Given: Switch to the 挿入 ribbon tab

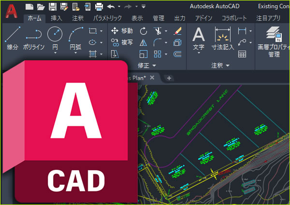Looking at the screenshot, I should [x=57, y=18].
